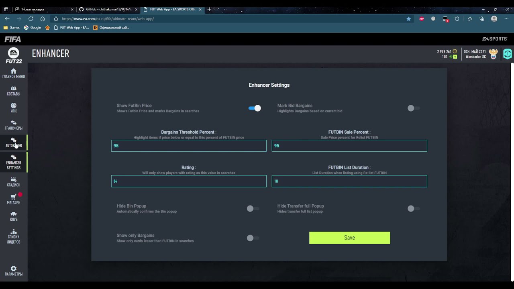
Task: Enable Hide Transfer full Popup toggle
Action: [x=414, y=209]
